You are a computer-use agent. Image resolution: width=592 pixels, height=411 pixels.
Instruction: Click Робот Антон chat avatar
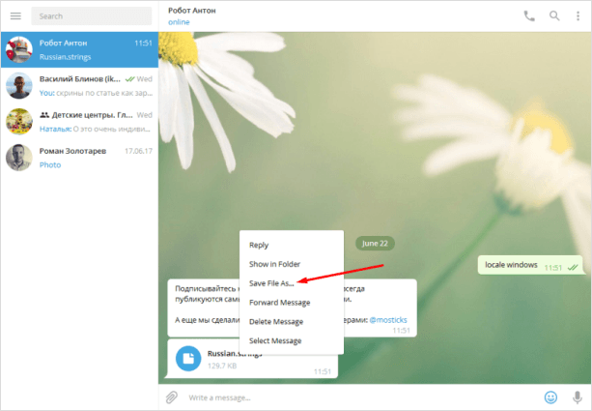tap(19, 49)
